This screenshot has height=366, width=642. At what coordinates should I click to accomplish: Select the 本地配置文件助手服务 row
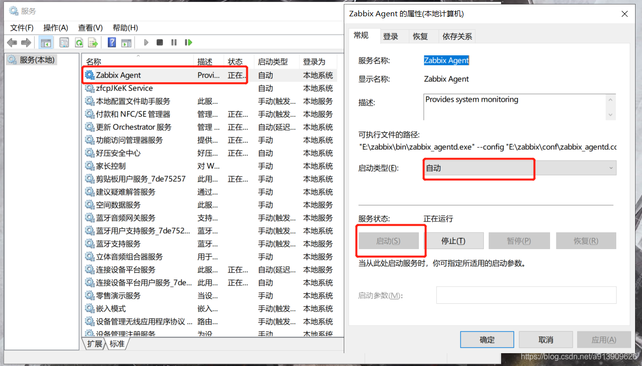point(210,101)
